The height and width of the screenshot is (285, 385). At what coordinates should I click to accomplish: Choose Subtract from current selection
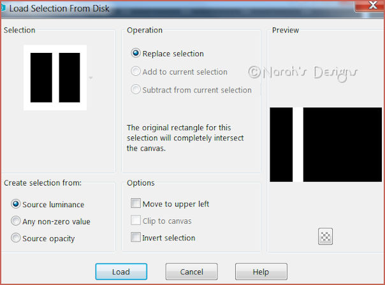click(136, 90)
